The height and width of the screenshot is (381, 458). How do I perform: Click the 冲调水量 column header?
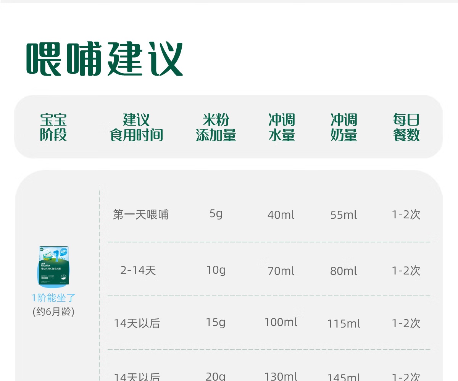click(282, 127)
